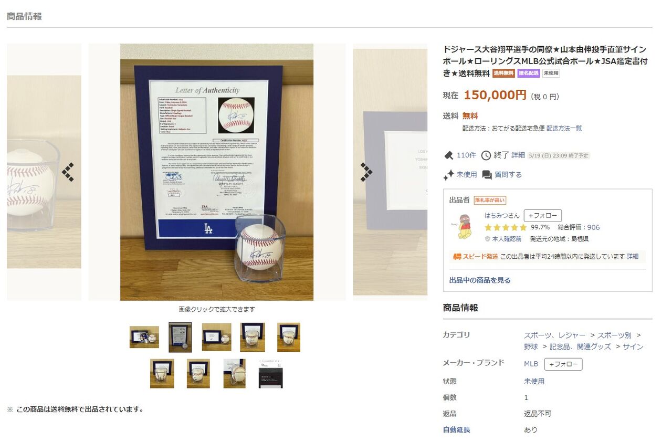Click the clock icon beside 終了
The image size is (672, 442).
(x=486, y=155)
